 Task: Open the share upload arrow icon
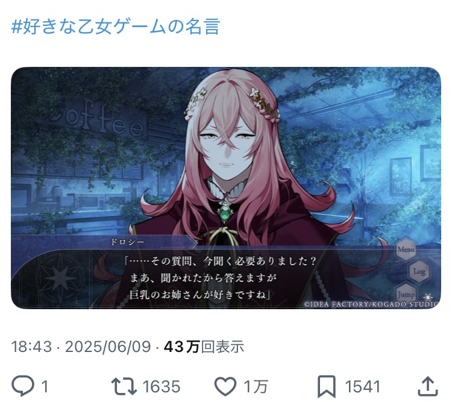point(428,386)
